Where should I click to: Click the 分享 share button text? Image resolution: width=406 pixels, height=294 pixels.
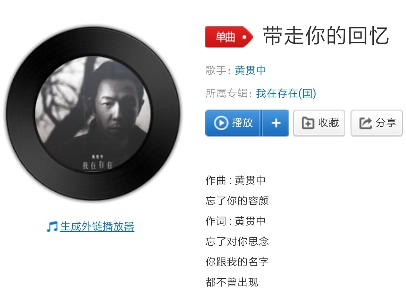click(x=386, y=123)
